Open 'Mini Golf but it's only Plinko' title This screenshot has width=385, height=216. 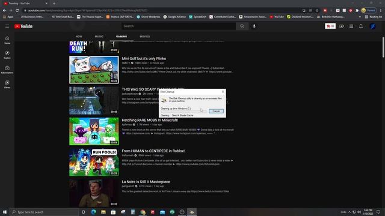pos(144,59)
